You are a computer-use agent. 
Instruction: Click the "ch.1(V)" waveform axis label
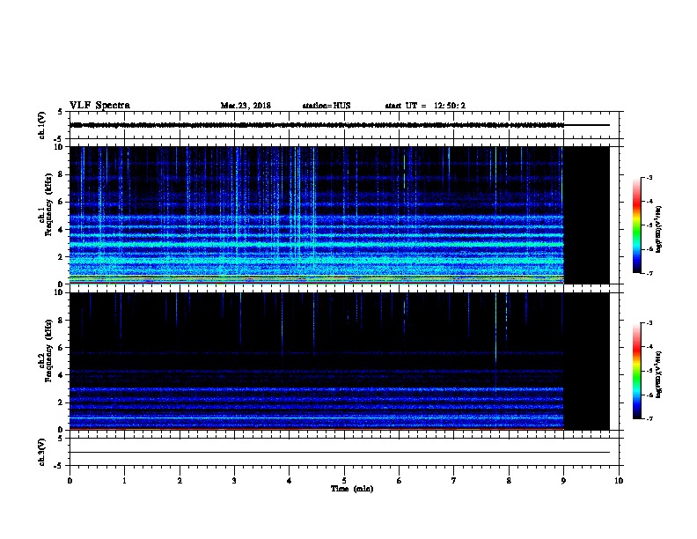(41, 125)
